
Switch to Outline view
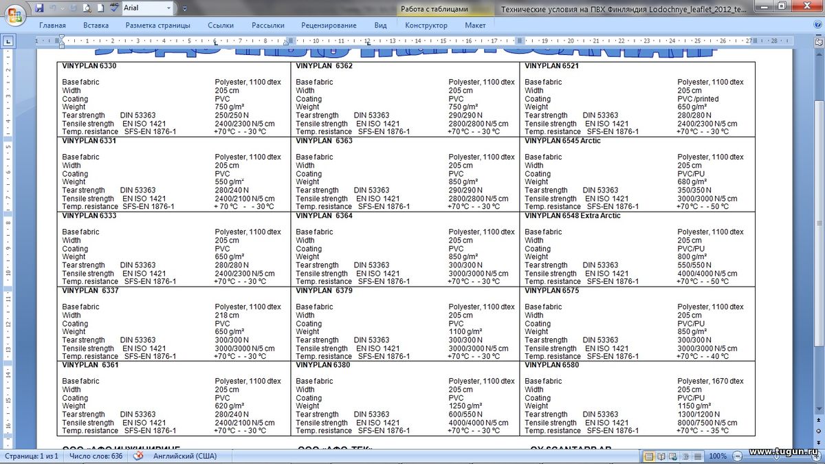684,456
